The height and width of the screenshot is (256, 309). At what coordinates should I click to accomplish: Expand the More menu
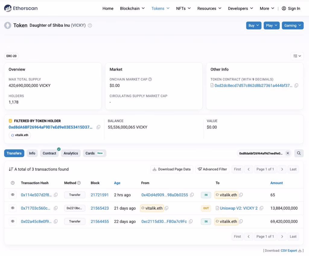tap(267, 8)
